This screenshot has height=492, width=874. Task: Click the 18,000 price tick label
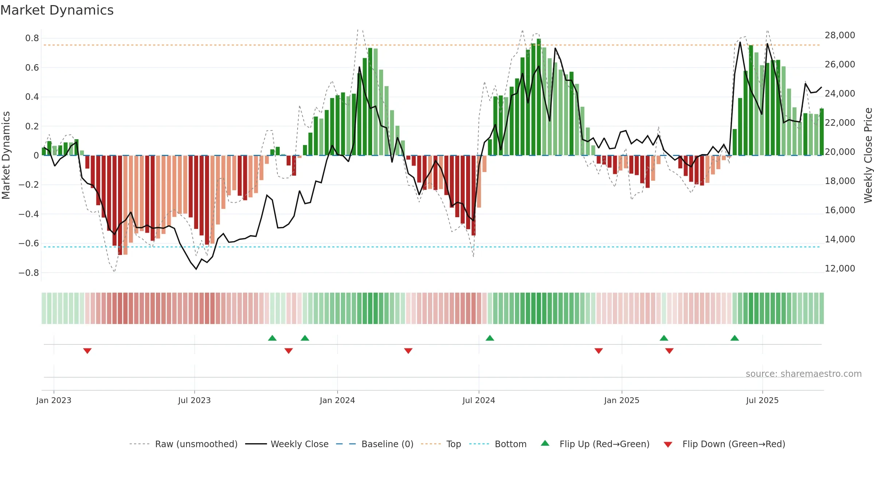click(x=840, y=181)
